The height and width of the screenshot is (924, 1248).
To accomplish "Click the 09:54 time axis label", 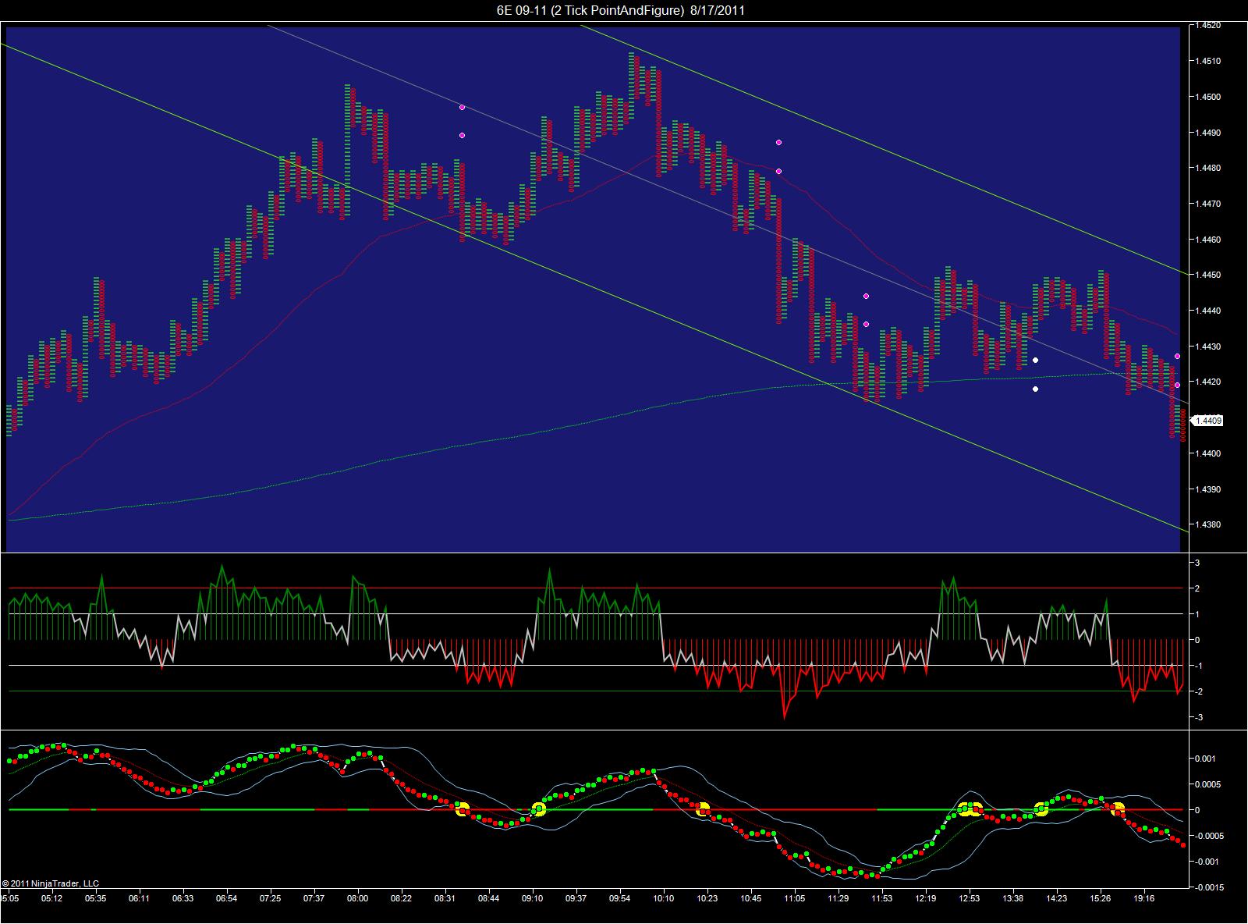I will [619, 898].
